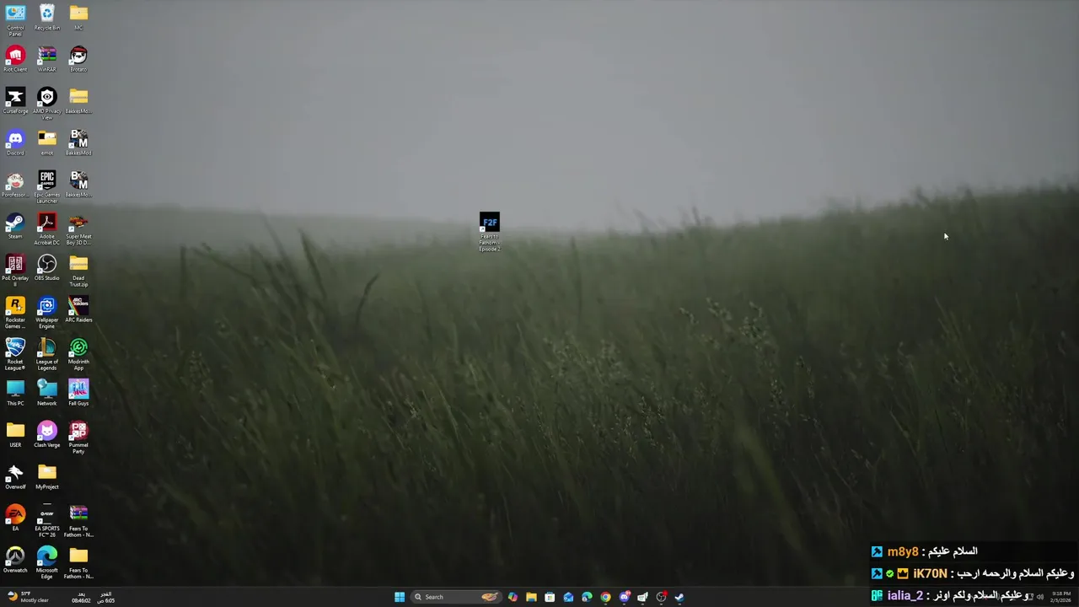
Task: Click the taskbar Search box
Action: coord(456,597)
